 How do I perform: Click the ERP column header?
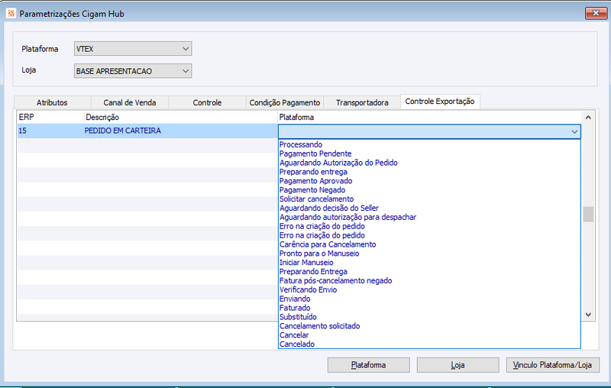[50, 118]
